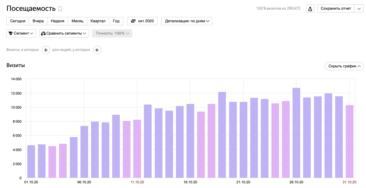This screenshot has width=366, height=188.
Task: Click the bar for 21.10.20
Action: pos(244,140)
